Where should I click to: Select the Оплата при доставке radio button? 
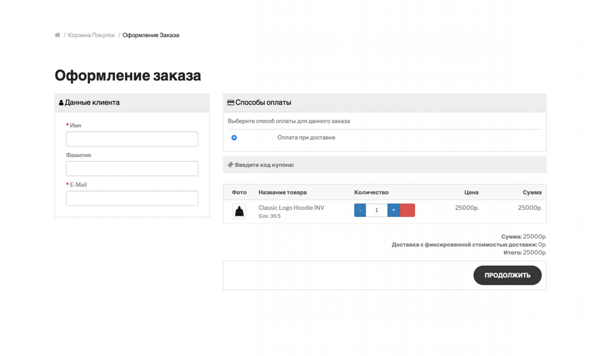pos(234,138)
